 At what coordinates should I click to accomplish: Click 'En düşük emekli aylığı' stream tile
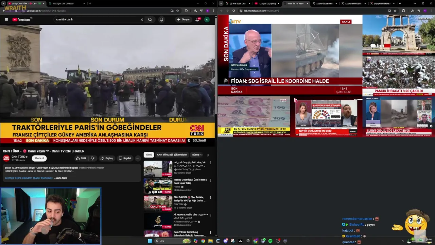tap(254, 117)
